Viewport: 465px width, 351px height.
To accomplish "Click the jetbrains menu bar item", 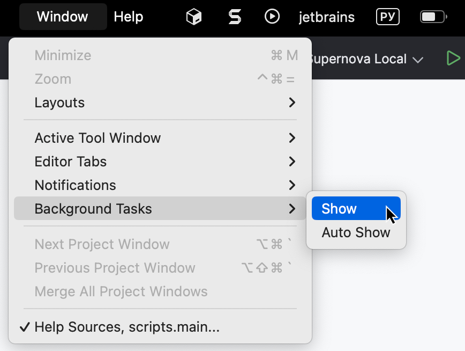I will point(326,17).
